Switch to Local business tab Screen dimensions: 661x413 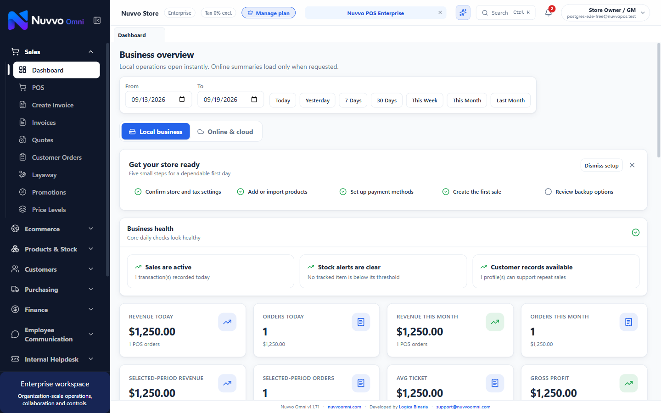156,132
